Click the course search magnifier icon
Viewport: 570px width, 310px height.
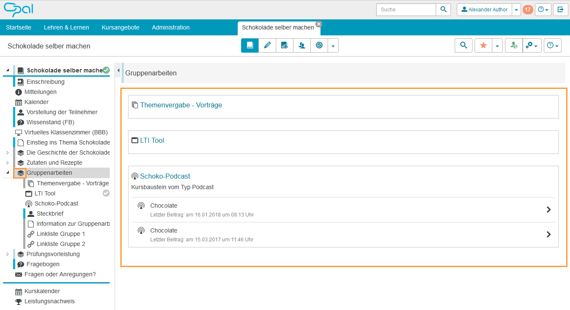coord(463,45)
